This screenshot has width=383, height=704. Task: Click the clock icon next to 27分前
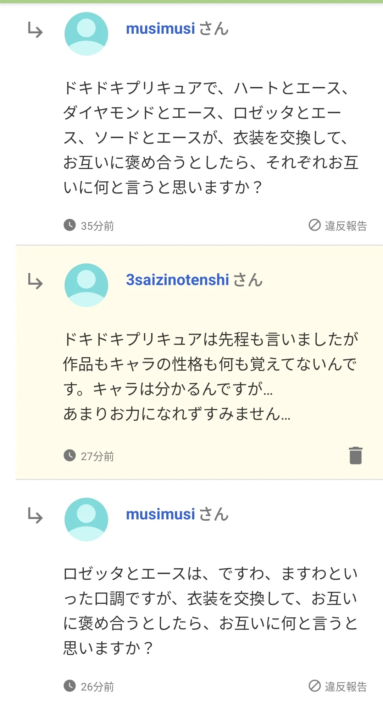click(70, 455)
